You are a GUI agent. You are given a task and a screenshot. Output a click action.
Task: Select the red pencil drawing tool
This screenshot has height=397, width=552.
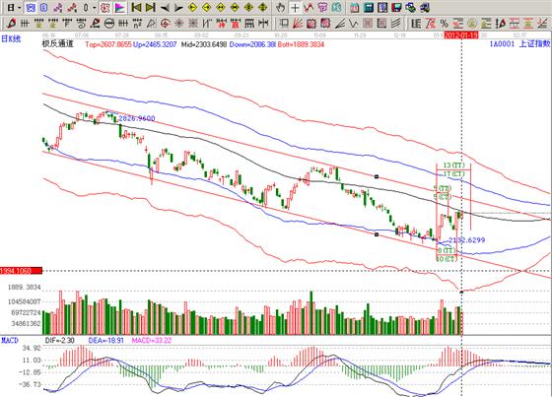tap(11, 24)
